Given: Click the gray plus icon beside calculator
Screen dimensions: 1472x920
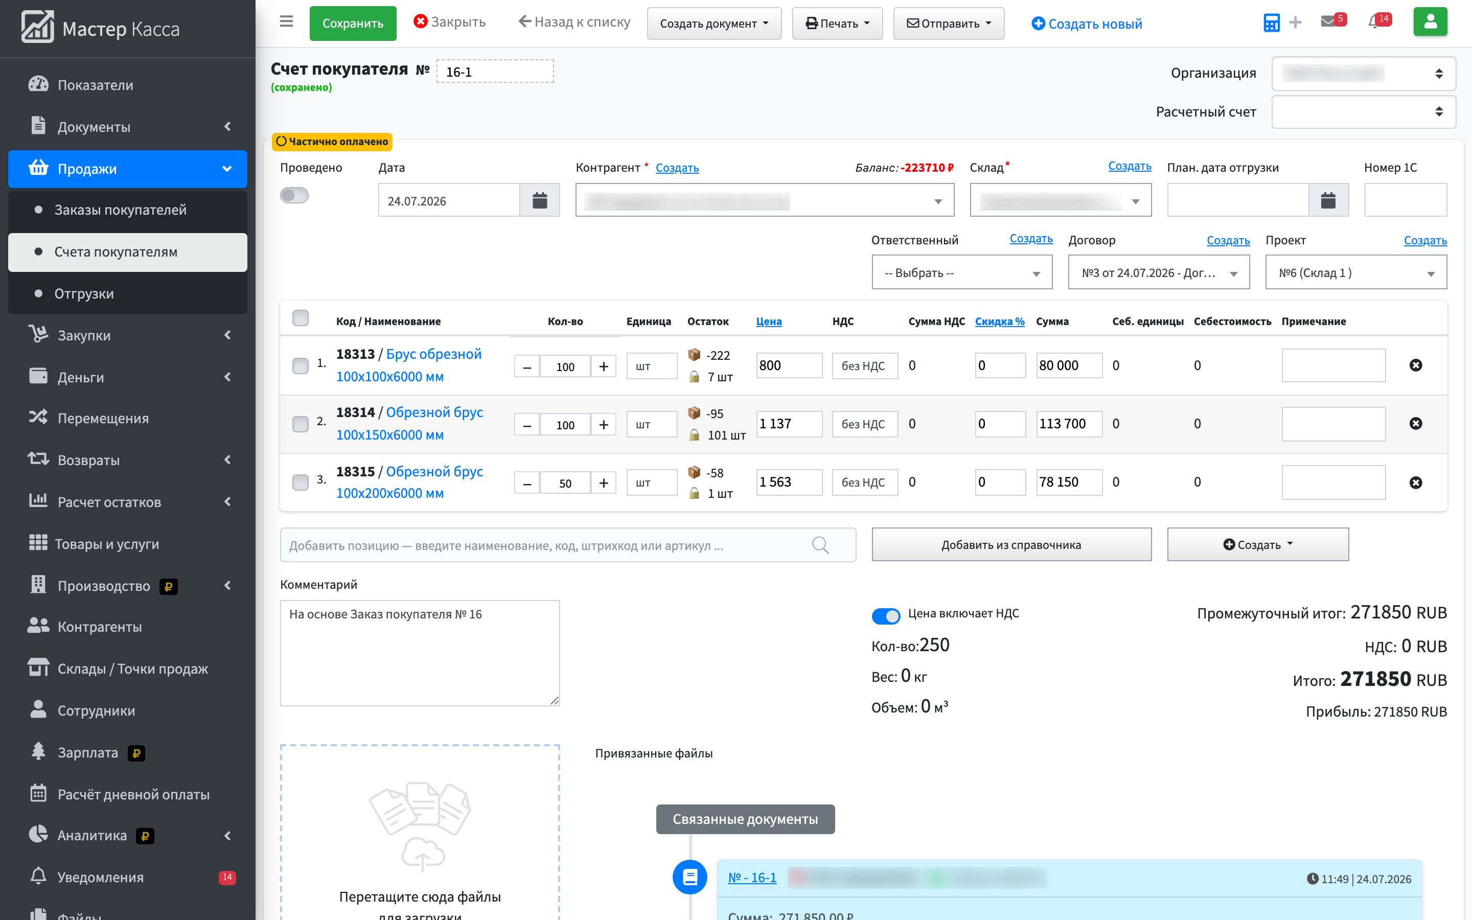Looking at the screenshot, I should [1296, 23].
